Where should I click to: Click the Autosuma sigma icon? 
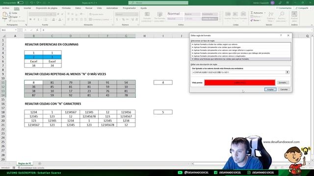[x=252, y=13]
